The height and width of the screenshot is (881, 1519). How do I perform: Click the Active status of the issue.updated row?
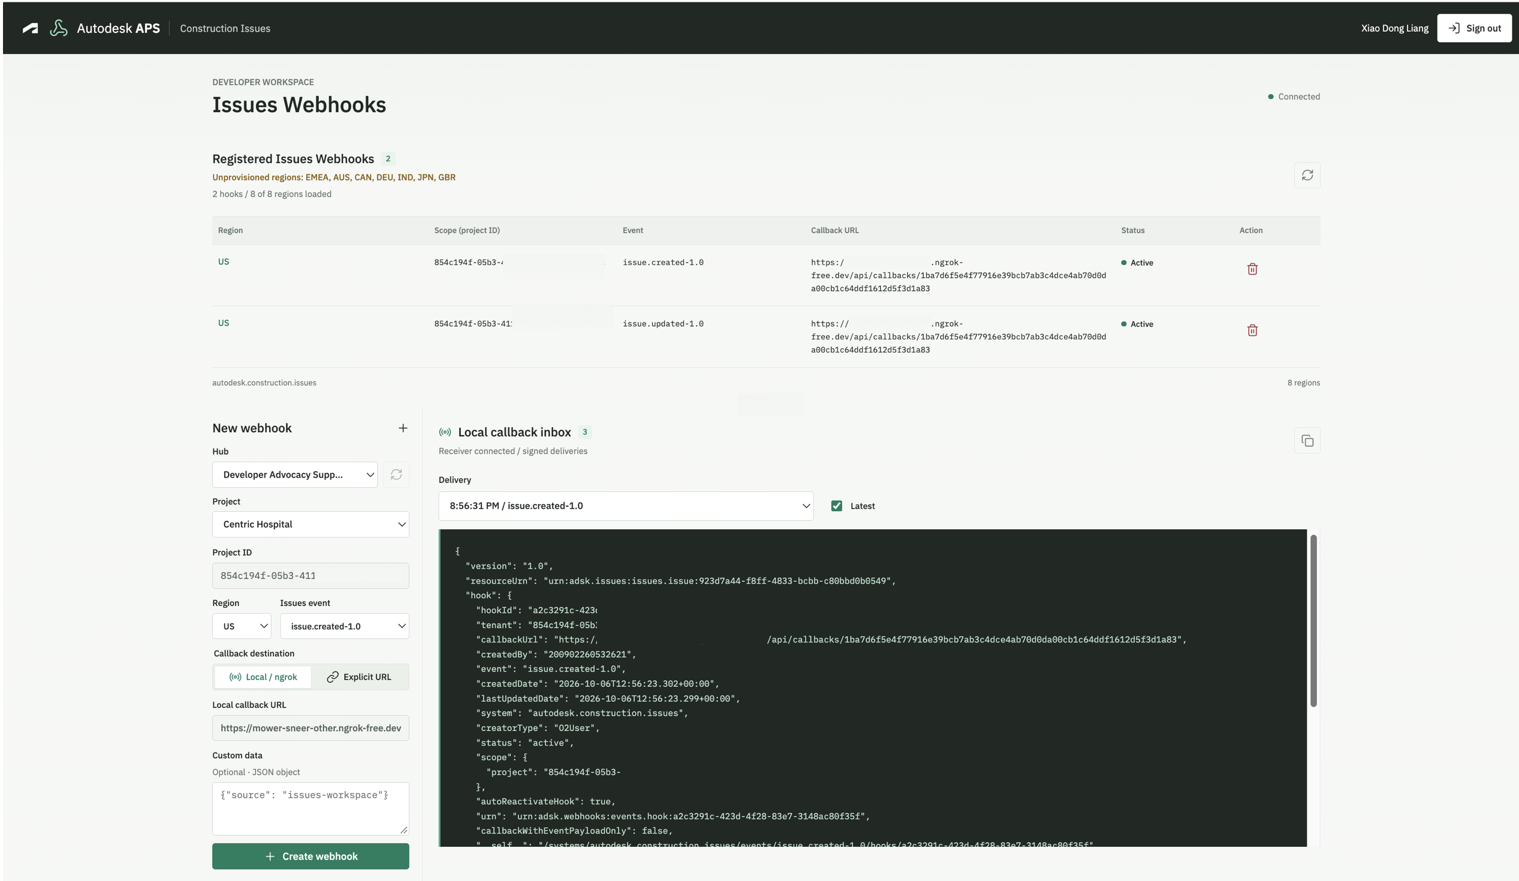coord(1137,324)
